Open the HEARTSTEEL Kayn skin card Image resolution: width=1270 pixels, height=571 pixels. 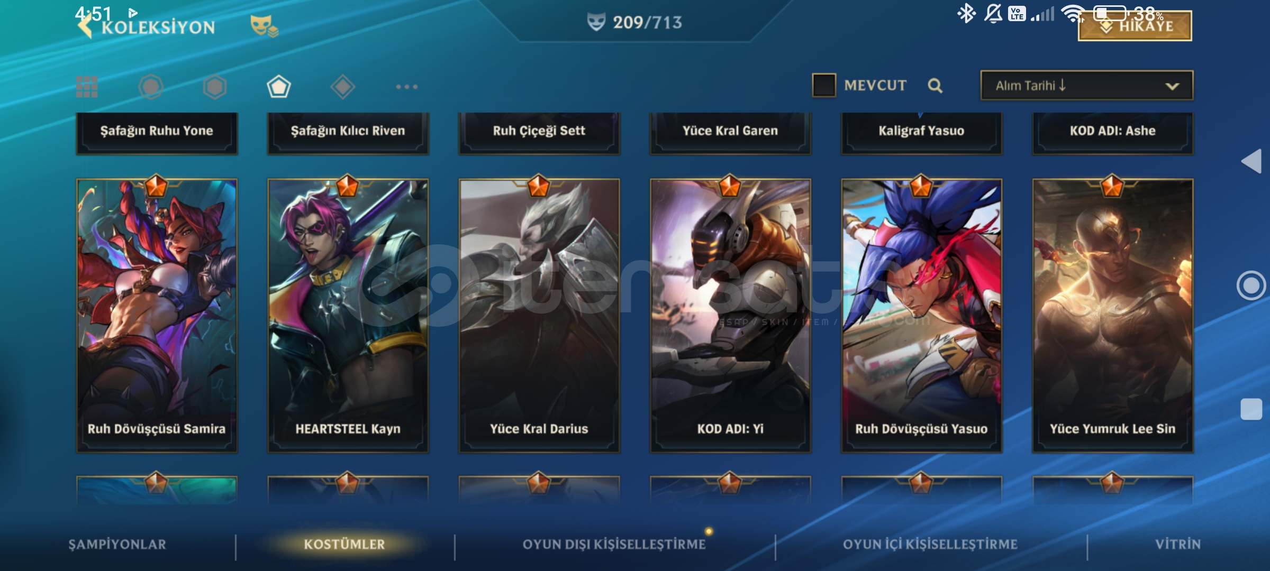(x=348, y=316)
